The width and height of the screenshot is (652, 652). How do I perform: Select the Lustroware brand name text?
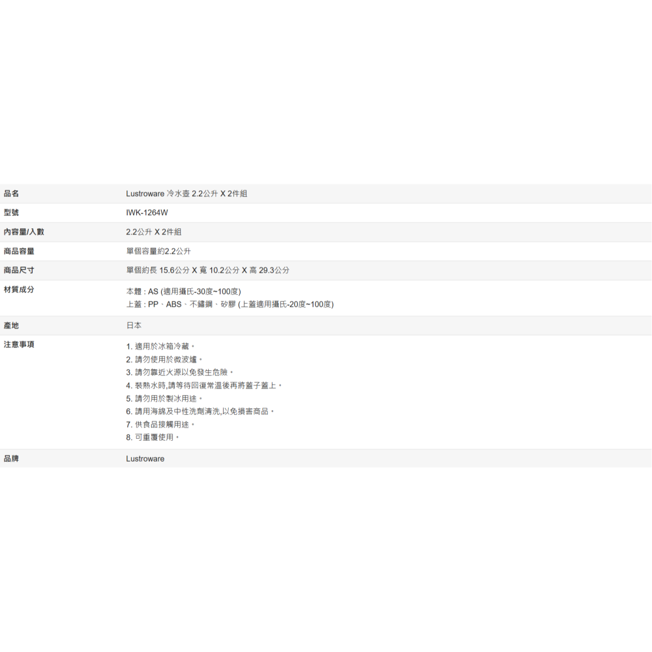coord(145,458)
